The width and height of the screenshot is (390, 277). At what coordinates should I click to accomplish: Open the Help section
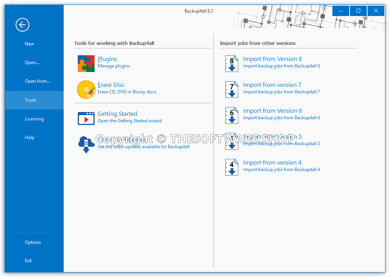pos(34,138)
